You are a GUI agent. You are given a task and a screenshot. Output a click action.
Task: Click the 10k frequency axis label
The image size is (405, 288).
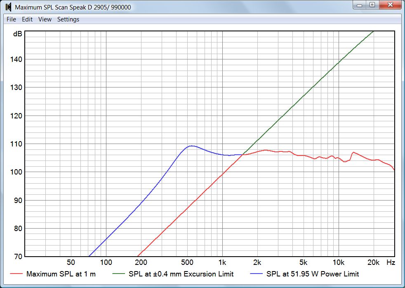click(338, 262)
